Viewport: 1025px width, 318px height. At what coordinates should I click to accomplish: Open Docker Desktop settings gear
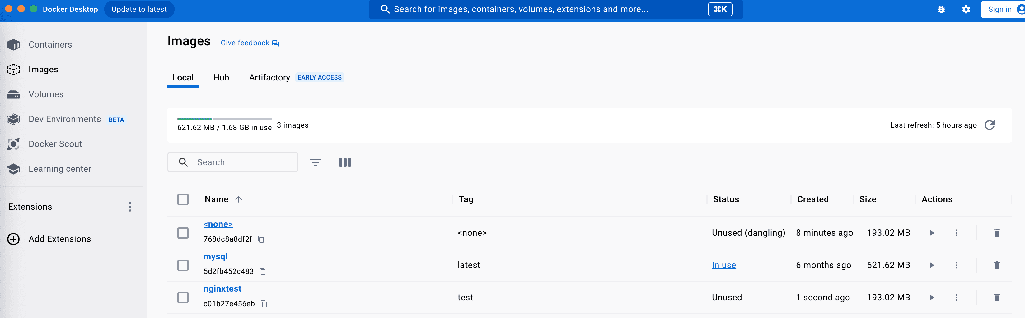click(966, 10)
